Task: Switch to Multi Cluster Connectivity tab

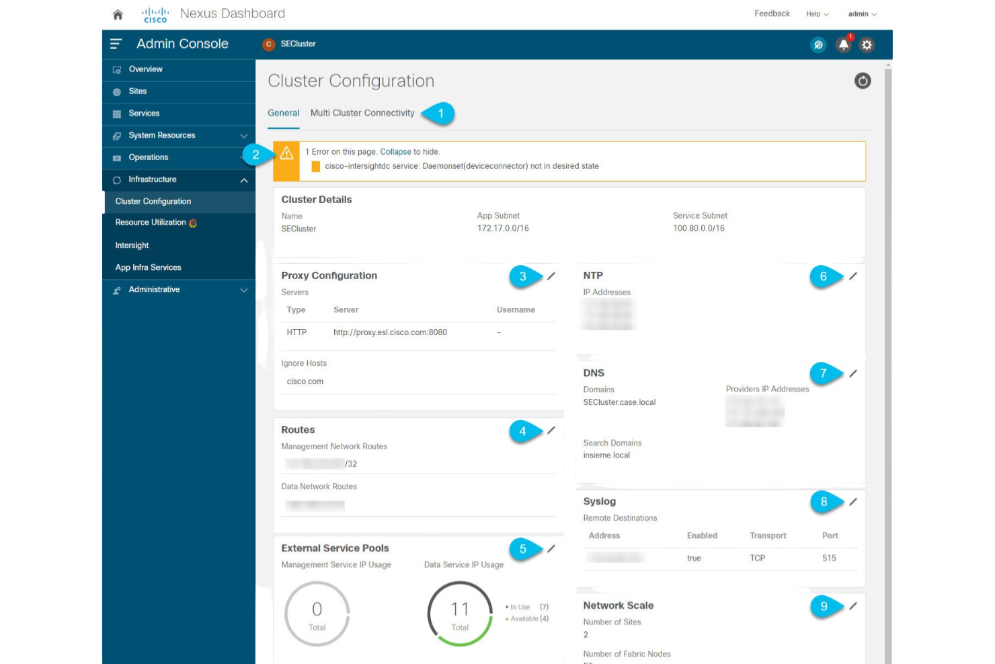Action: click(x=362, y=113)
